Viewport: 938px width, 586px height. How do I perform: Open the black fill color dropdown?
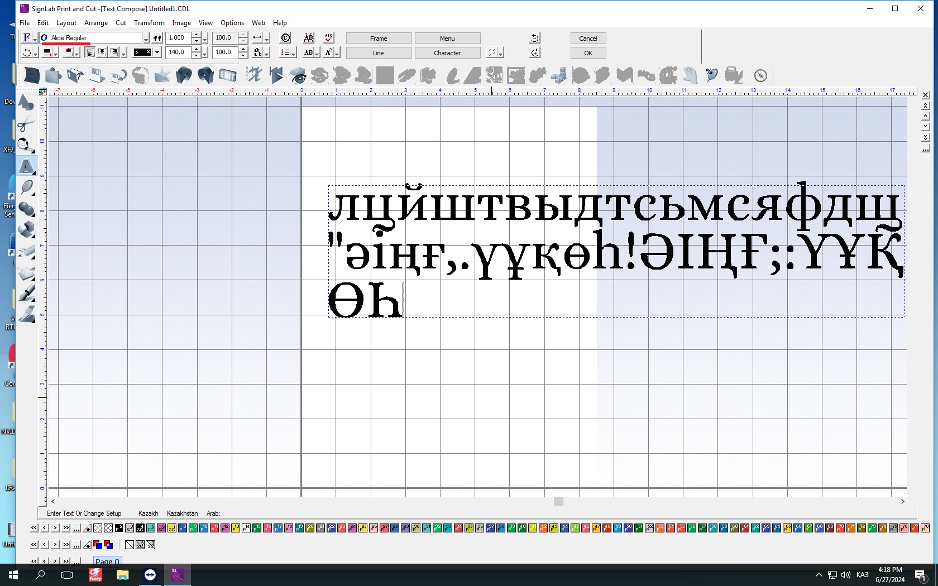[157, 52]
